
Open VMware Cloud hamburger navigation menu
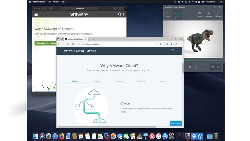pos(173,51)
